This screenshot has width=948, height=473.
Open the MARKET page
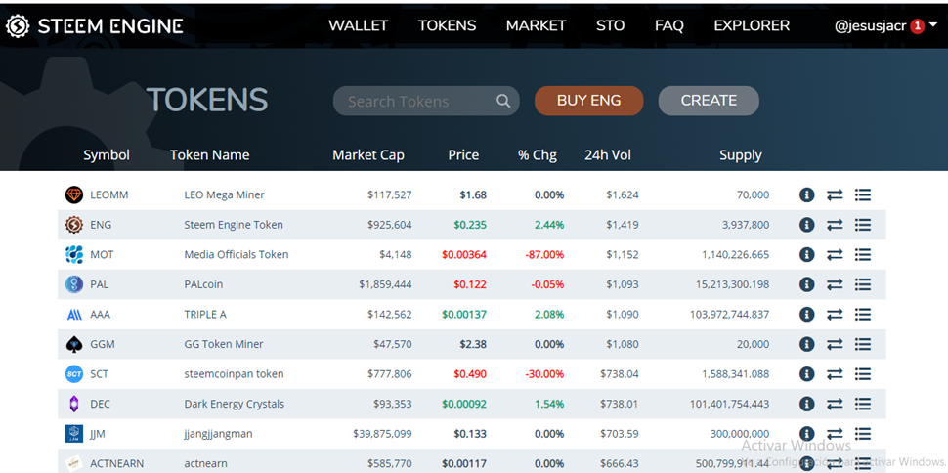click(536, 26)
